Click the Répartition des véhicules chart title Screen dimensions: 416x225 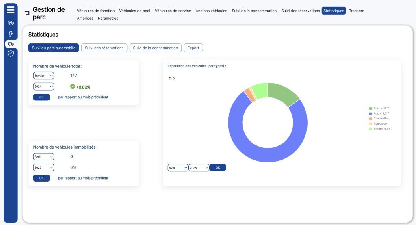(197, 66)
